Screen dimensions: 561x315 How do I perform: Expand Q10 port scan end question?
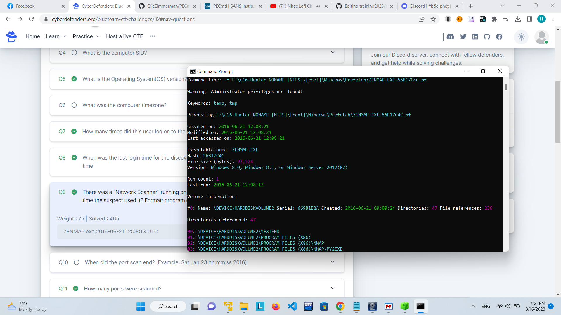point(333,262)
